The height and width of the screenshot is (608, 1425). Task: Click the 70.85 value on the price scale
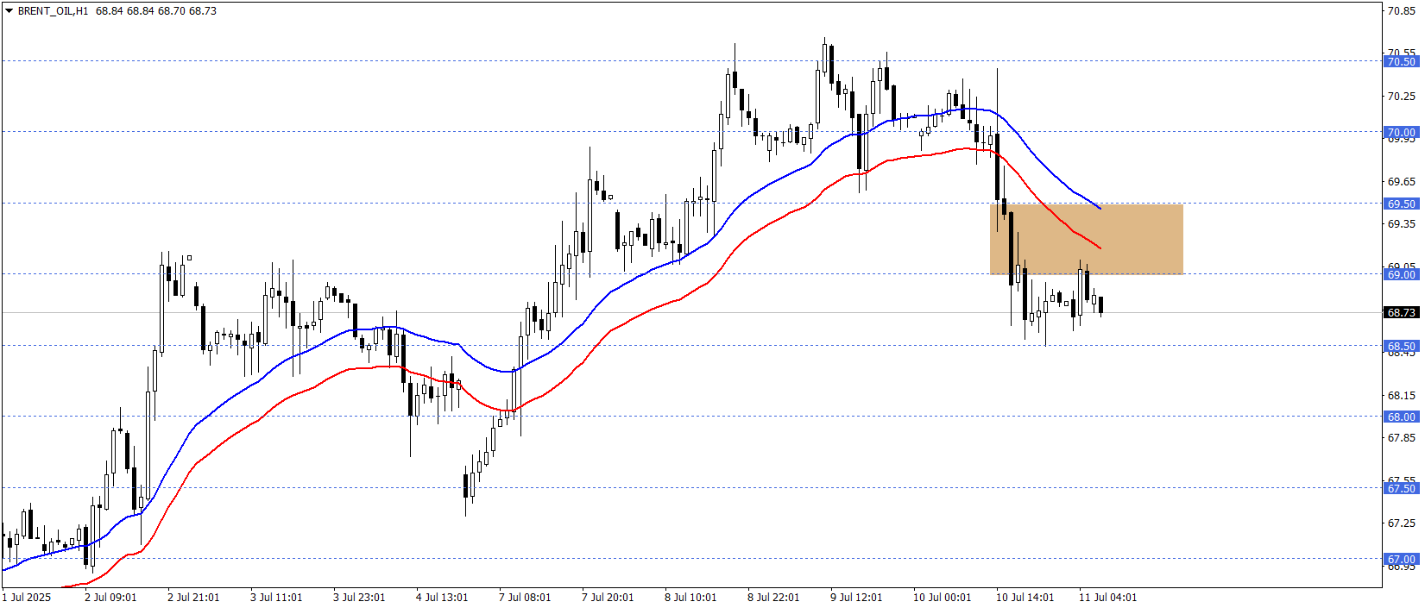point(1402,11)
